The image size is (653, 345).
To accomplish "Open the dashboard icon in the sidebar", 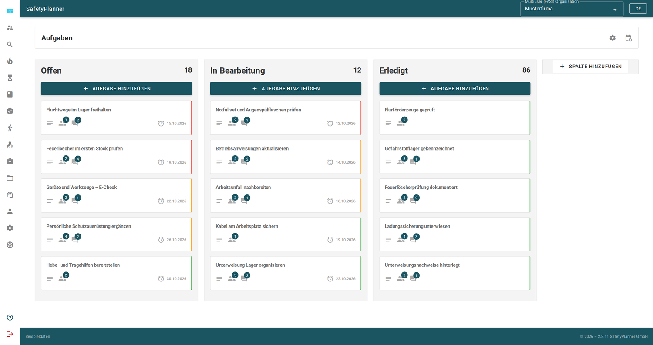I will [10, 11].
